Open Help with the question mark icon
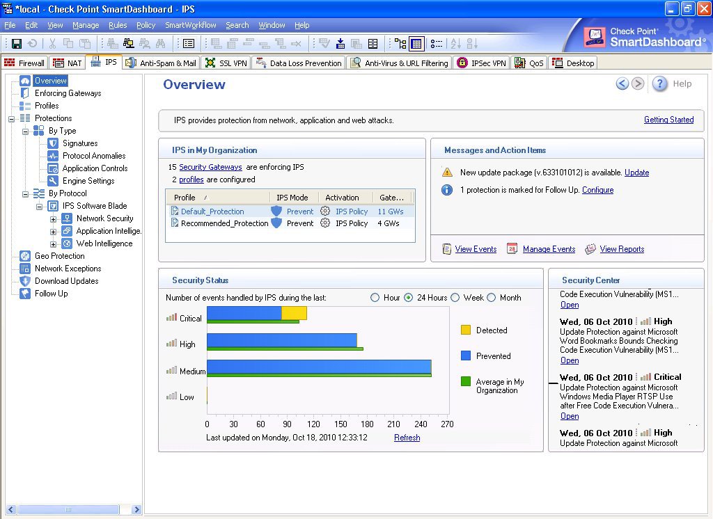Screen dimensions: 713x519 (660, 83)
